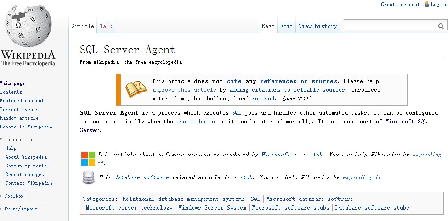Open About Wikipedia link
This screenshot has width=448, height=221.
click(x=26, y=157)
